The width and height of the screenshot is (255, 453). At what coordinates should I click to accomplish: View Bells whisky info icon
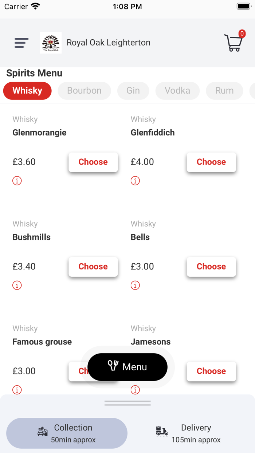(x=135, y=285)
